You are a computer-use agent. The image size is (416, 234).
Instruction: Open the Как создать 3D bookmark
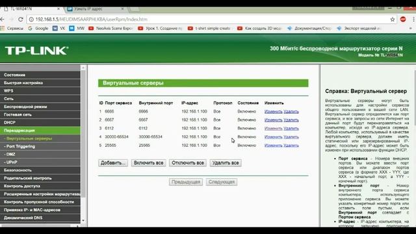(259, 28)
